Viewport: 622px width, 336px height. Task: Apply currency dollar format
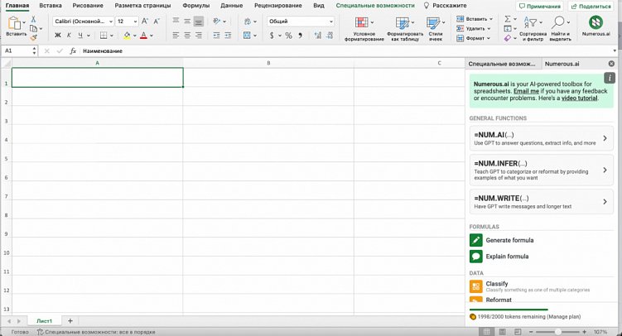pyautogui.click(x=272, y=36)
